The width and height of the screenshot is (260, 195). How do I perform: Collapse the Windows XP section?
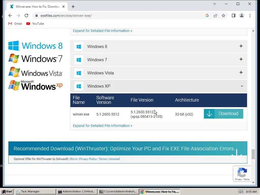coord(159,86)
